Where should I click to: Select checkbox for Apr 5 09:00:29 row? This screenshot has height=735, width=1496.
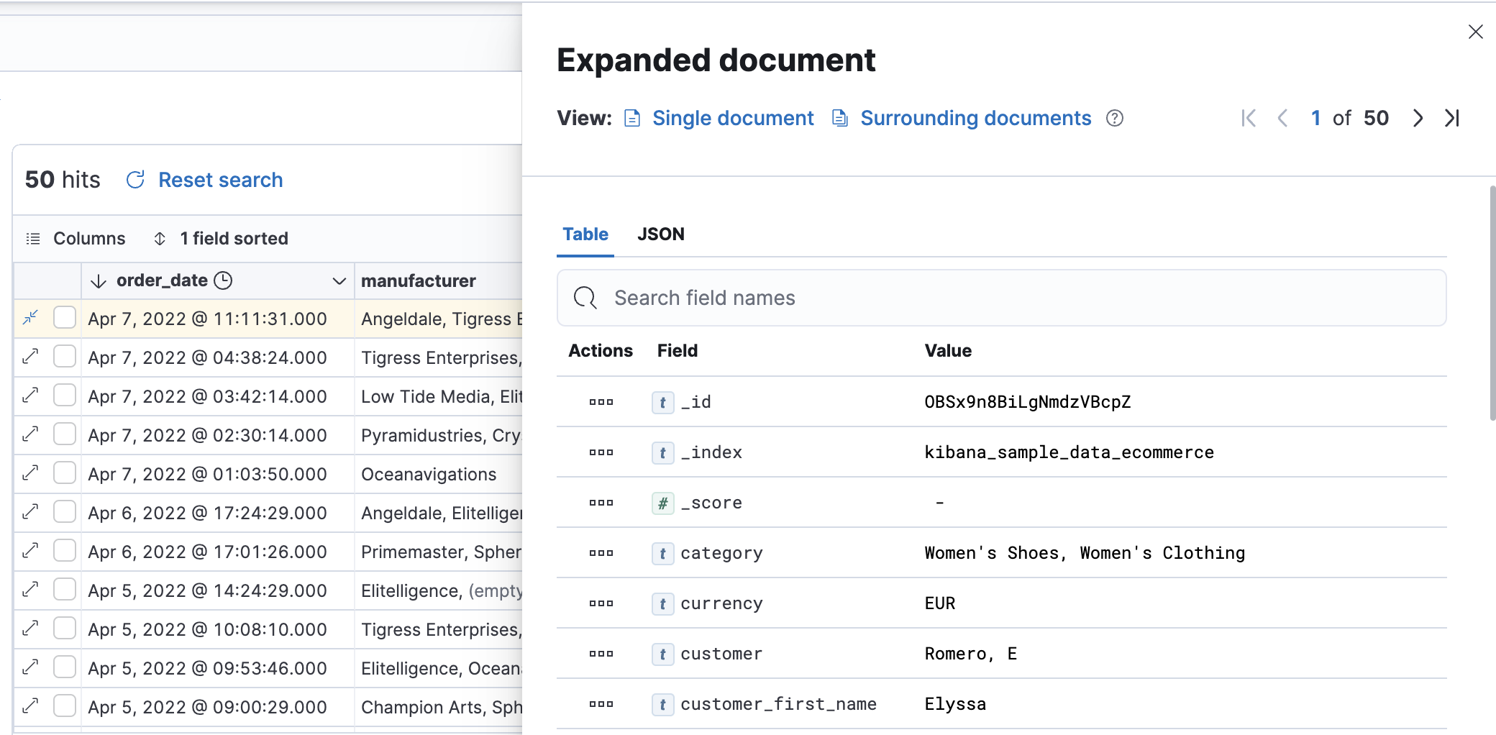[65, 706]
